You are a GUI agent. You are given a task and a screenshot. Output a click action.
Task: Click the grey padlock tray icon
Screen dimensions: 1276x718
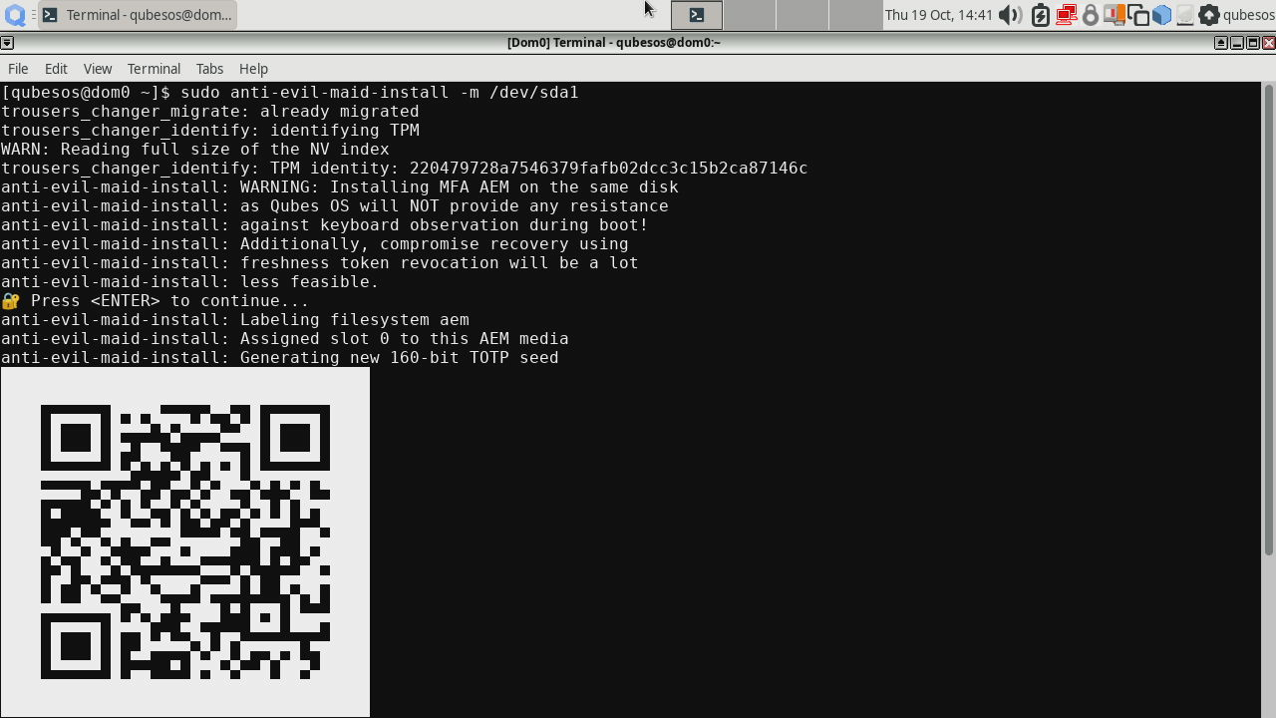pos(1090,15)
